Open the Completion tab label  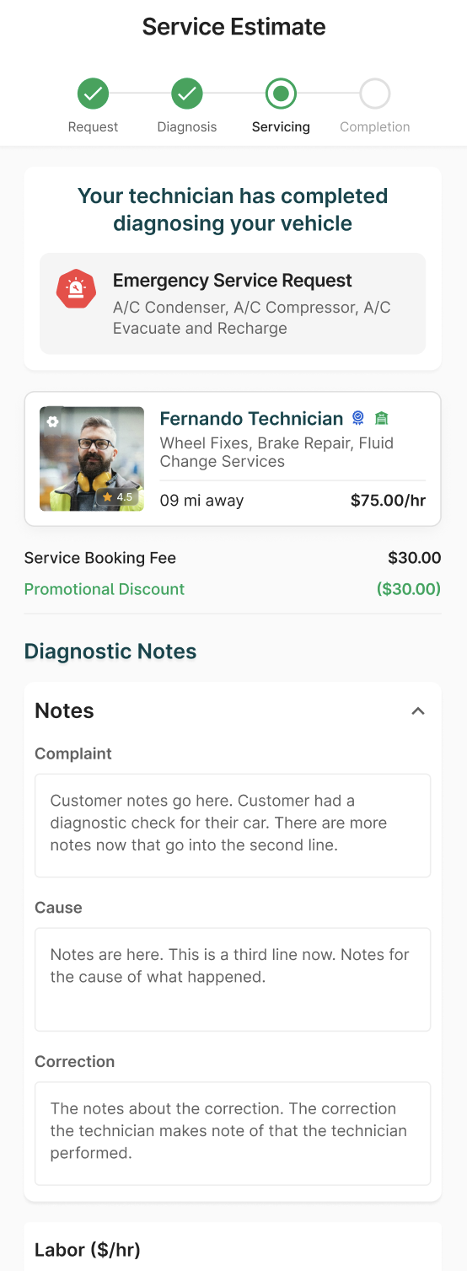click(x=375, y=127)
